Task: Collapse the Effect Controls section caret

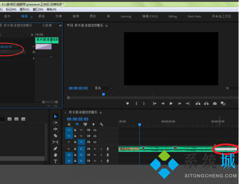Action: click(x=51, y=57)
